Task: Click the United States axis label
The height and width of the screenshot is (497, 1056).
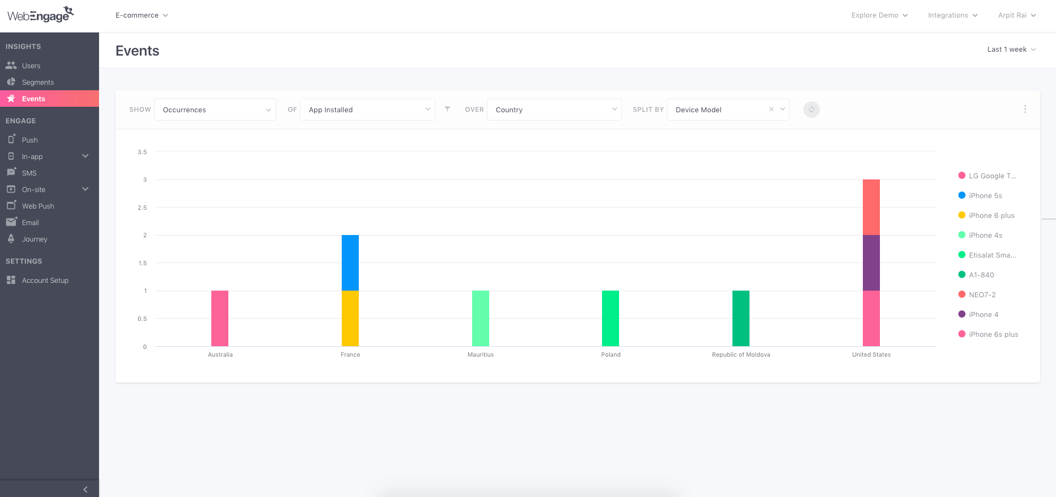Action: coord(871,354)
